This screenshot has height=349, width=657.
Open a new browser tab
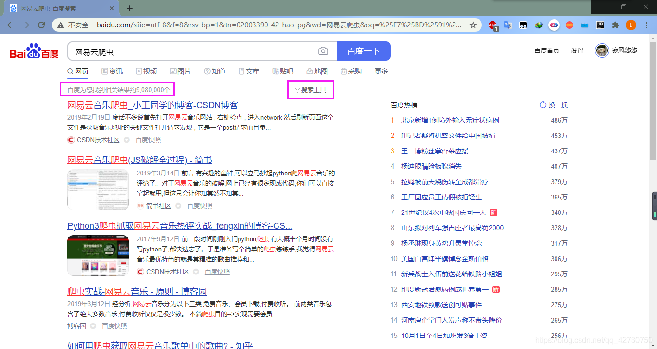point(130,8)
